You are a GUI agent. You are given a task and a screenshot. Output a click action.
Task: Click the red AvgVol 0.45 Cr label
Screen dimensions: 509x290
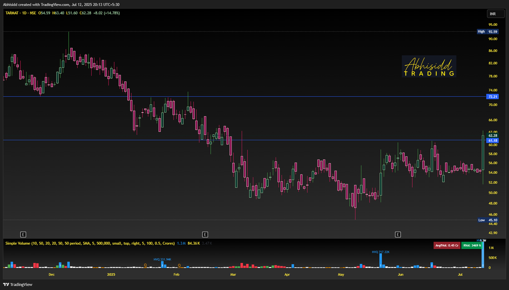point(446,245)
